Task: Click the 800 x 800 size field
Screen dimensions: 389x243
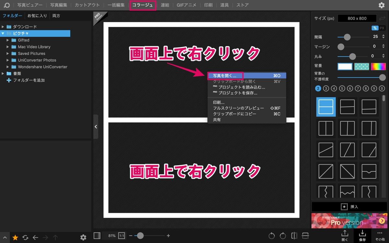Action: pyautogui.click(x=357, y=18)
